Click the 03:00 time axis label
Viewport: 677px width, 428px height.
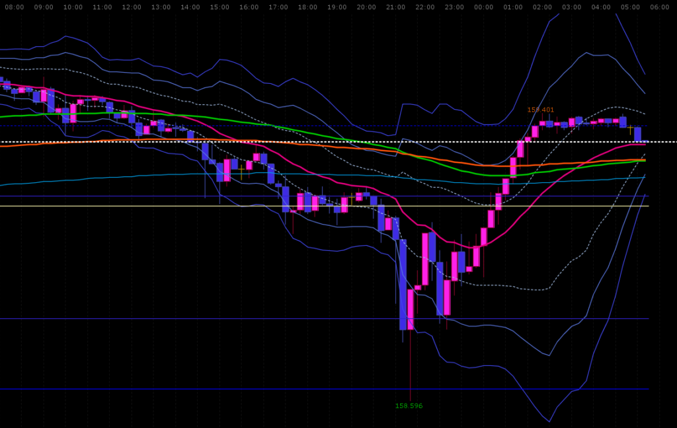click(x=572, y=7)
